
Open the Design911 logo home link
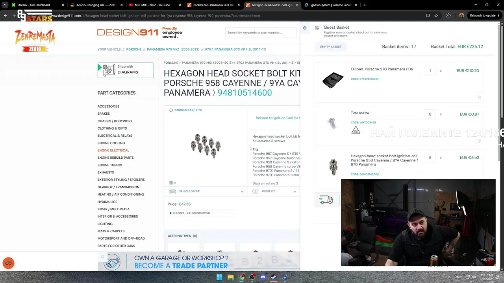(128, 32)
